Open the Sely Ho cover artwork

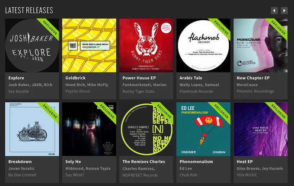pyautogui.click(x=89, y=129)
